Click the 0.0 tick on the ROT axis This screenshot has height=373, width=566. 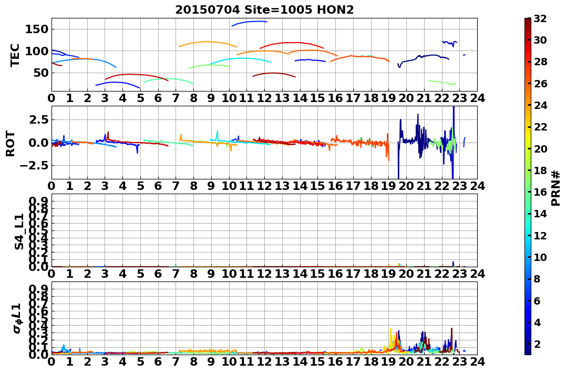(x=38, y=143)
